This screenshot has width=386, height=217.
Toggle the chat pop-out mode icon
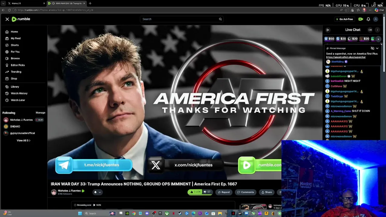370,30
